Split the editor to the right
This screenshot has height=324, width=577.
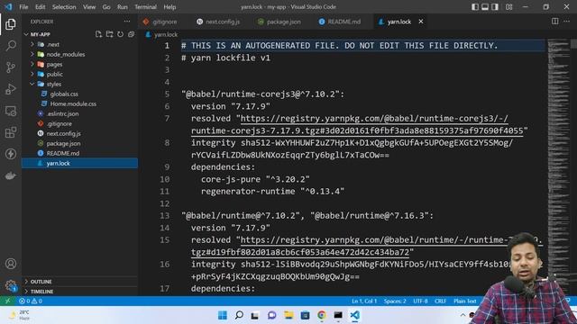[x=555, y=22]
